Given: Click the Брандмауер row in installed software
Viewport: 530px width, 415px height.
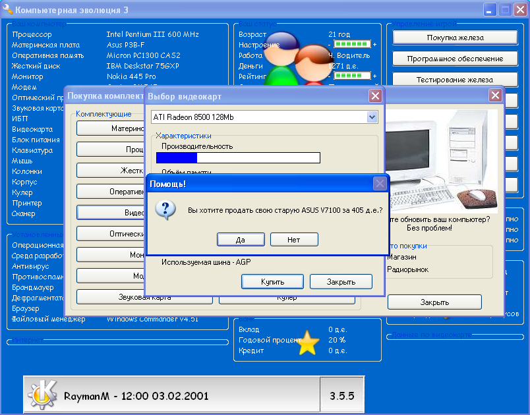Looking at the screenshot, I should (33, 287).
